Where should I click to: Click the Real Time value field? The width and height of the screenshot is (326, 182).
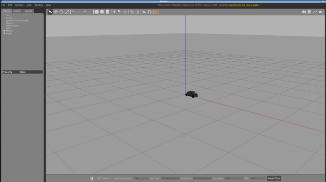pos(202,178)
